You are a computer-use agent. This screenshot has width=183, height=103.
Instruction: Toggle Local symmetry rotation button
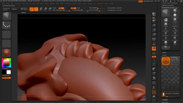[x=154, y=49]
